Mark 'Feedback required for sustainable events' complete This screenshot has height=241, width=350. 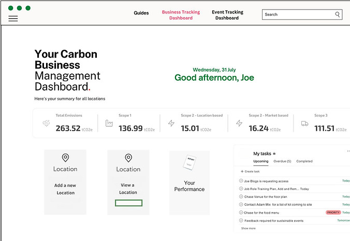[241, 220]
